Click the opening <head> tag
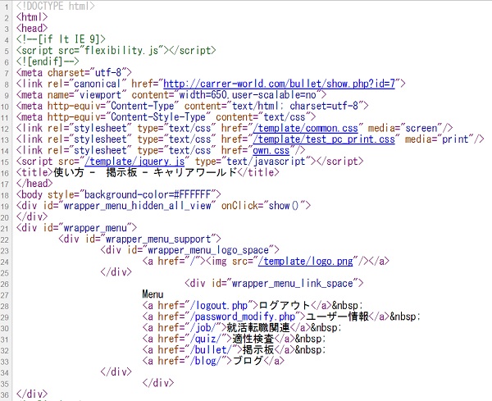The height and width of the screenshot is (401, 492). (32, 28)
